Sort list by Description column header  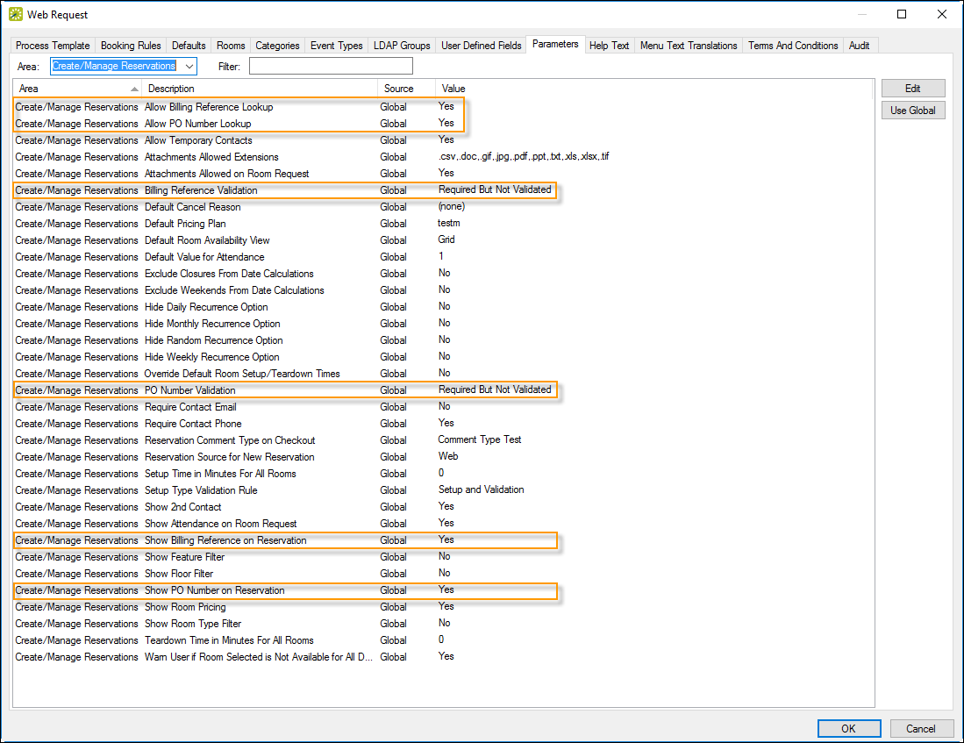coord(260,89)
